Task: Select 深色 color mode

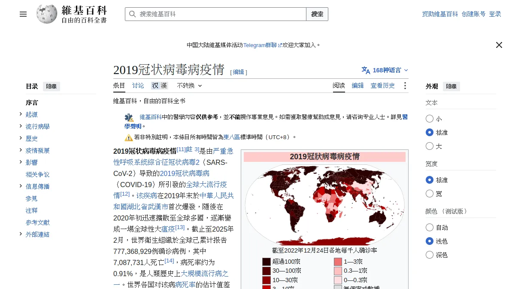Action: tap(430, 255)
